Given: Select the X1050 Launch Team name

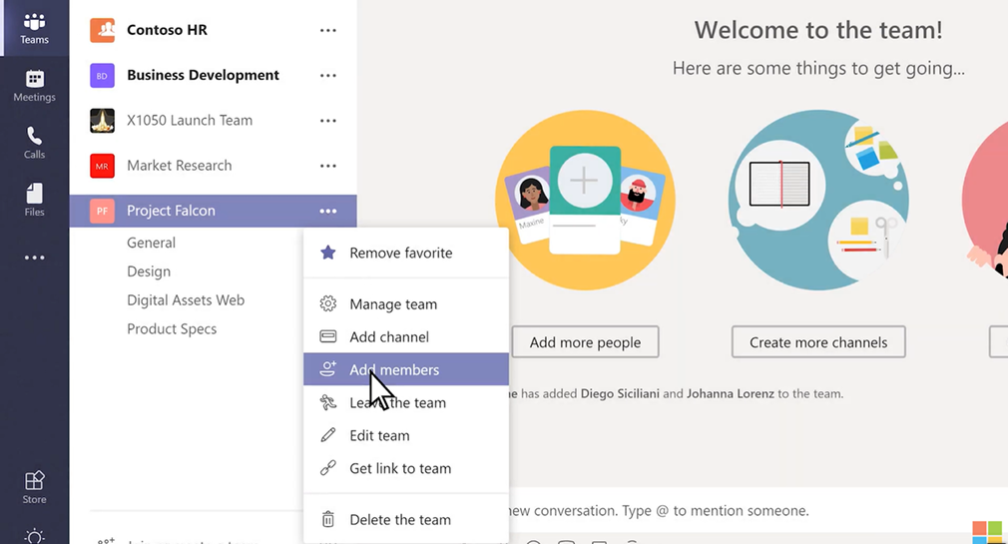Looking at the screenshot, I should [190, 120].
